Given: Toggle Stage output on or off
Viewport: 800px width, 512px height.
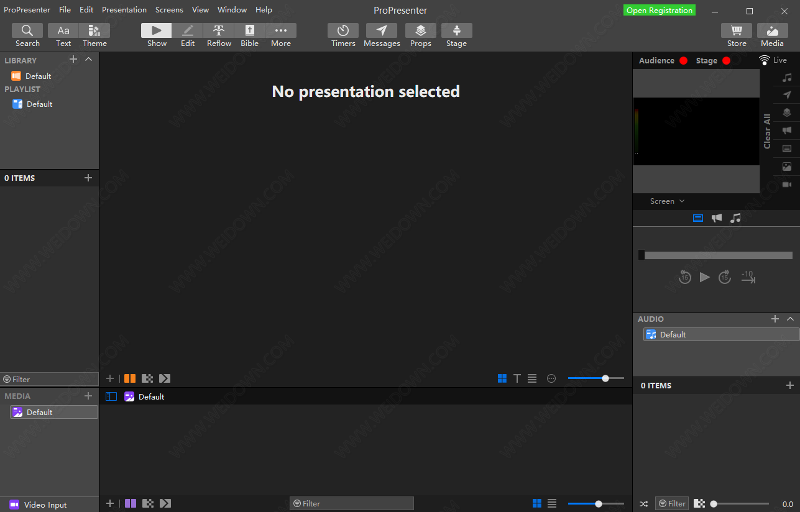Looking at the screenshot, I should (726, 60).
